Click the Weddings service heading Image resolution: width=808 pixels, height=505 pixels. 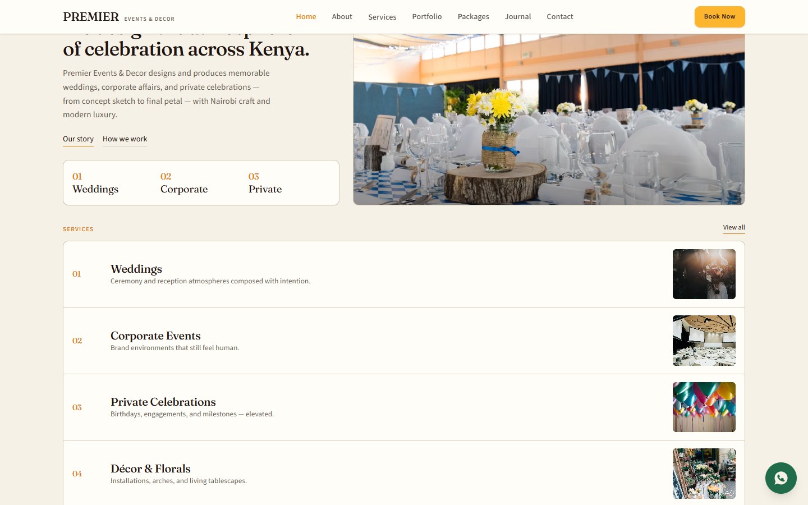pyautogui.click(x=136, y=269)
